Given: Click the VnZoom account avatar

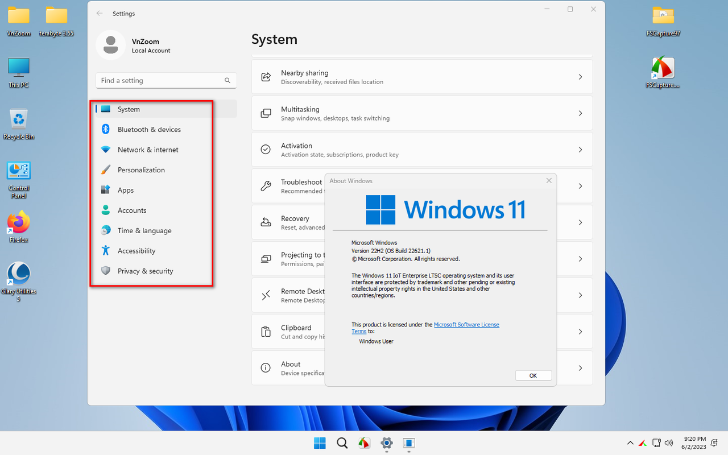Looking at the screenshot, I should pyautogui.click(x=110, y=45).
